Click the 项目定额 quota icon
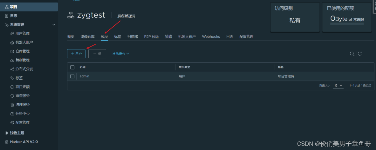The image size is (376, 150). pyautogui.click(x=12, y=87)
